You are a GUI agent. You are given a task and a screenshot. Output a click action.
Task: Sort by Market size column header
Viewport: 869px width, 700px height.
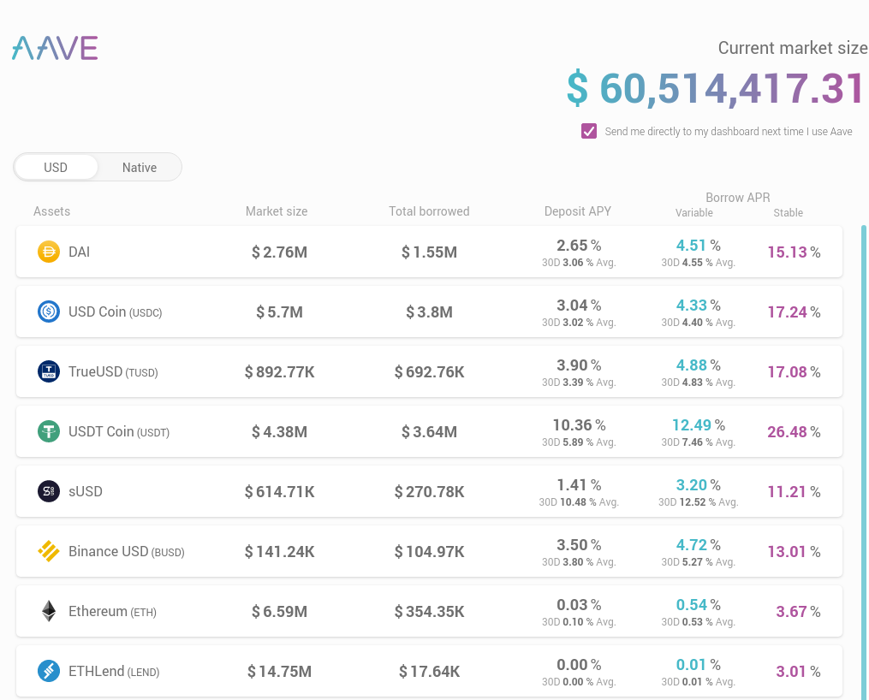277,211
